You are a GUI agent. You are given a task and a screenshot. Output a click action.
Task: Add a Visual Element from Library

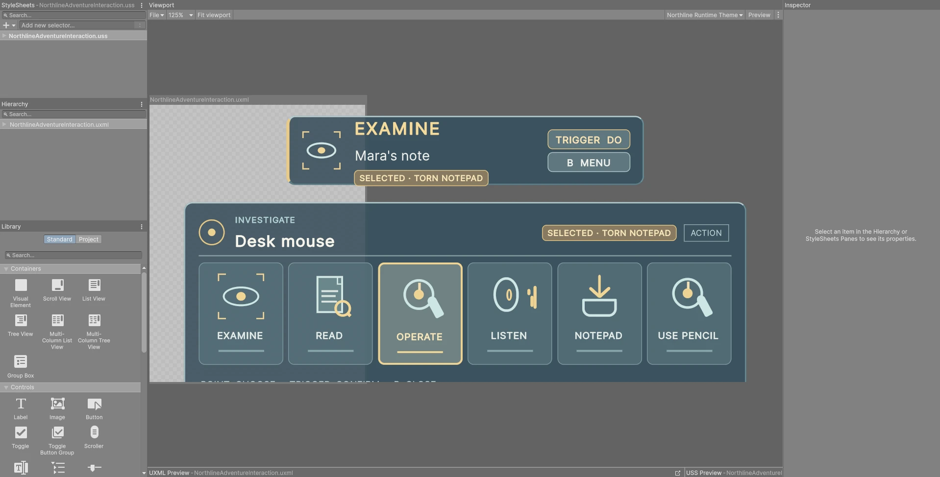tap(21, 285)
